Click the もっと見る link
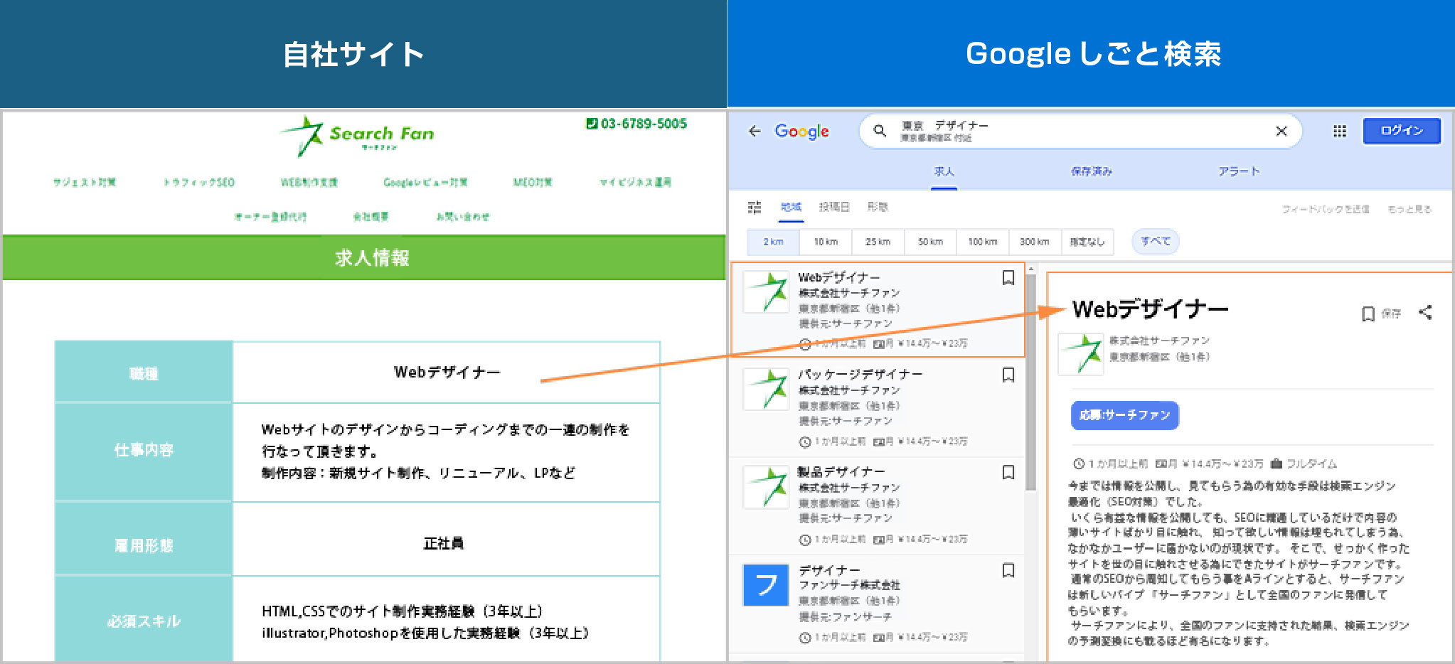Image resolution: width=1455 pixels, height=664 pixels. tap(1409, 209)
